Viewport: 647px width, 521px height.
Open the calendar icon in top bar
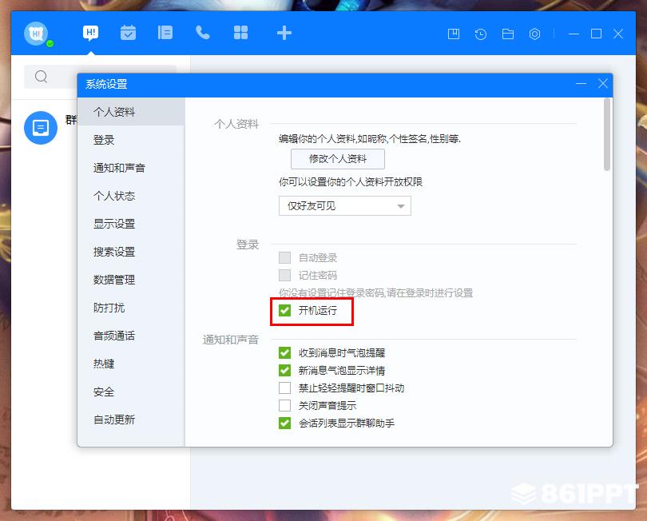[x=128, y=33]
